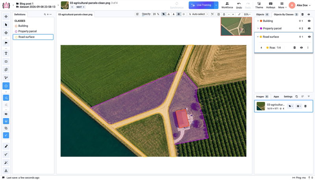Screen dimensions: 315x180
Task: Open image tag dropdown on 03-agricultur row
Action: (291, 106)
